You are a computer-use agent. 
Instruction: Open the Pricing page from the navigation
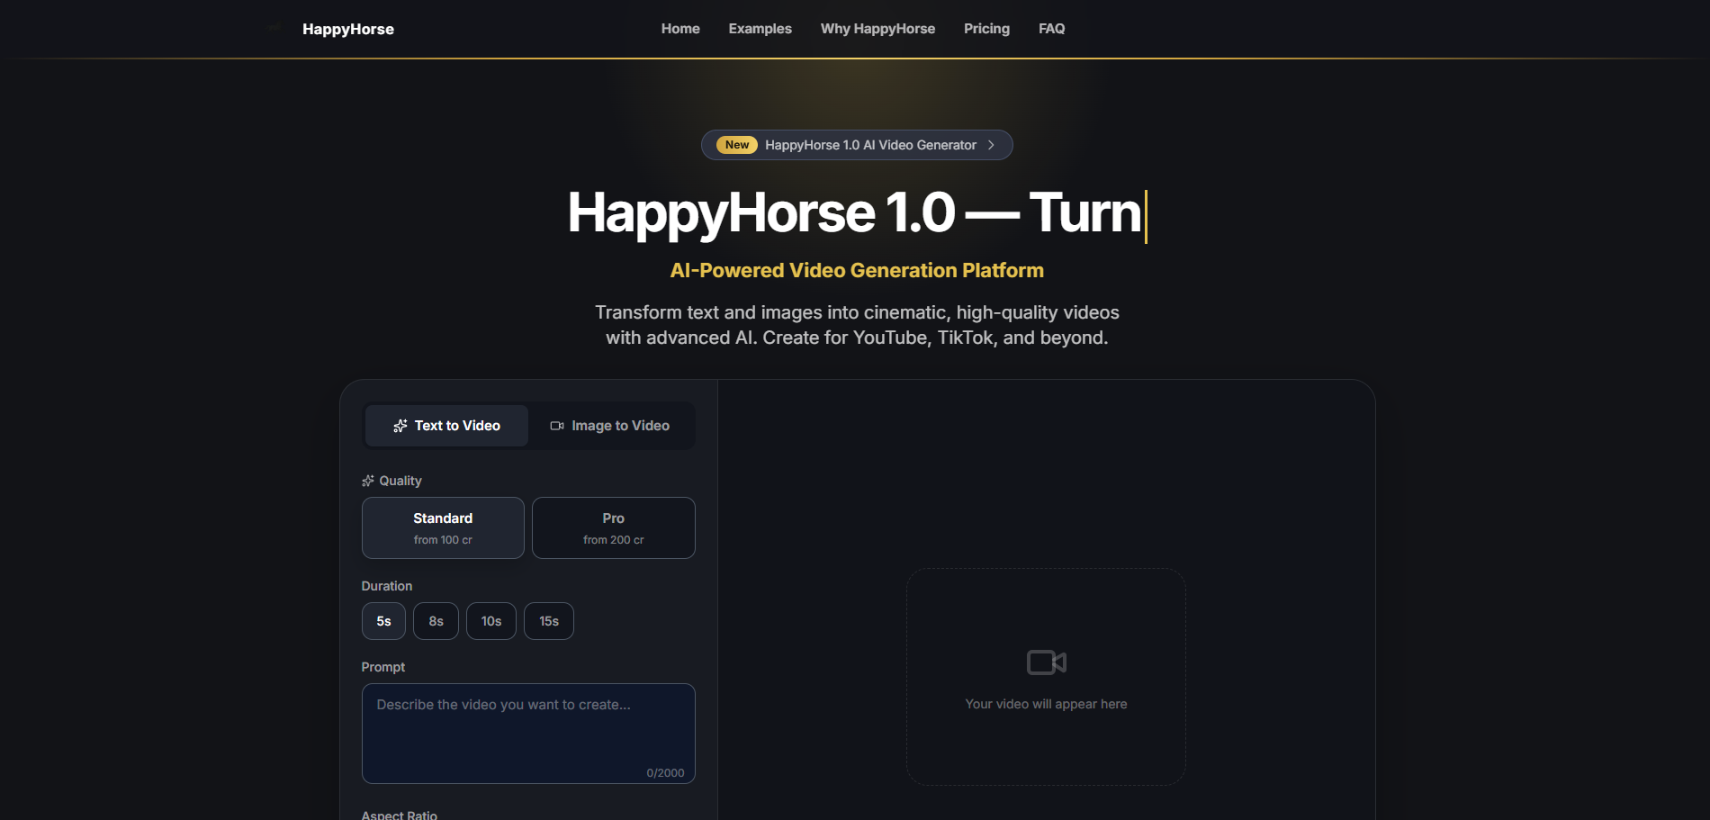pyautogui.click(x=986, y=28)
